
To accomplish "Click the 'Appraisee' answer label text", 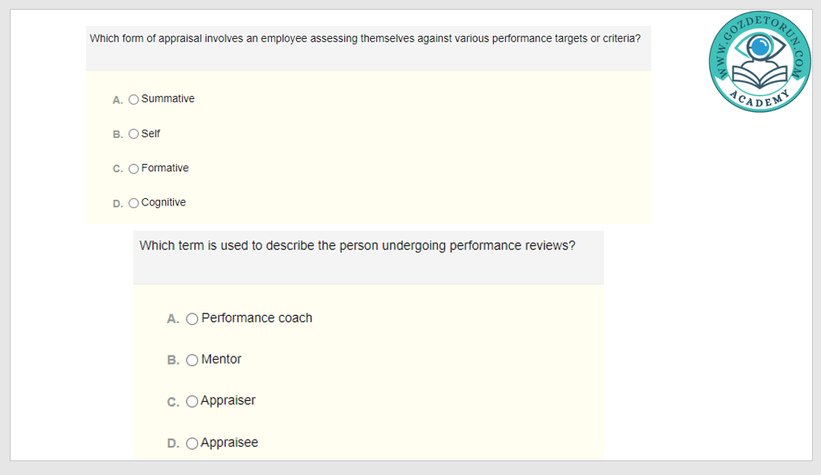I will click(230, 443).
